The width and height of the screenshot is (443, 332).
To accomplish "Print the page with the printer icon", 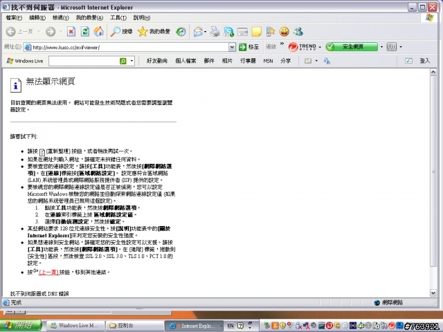I will (x=215, y=31).
